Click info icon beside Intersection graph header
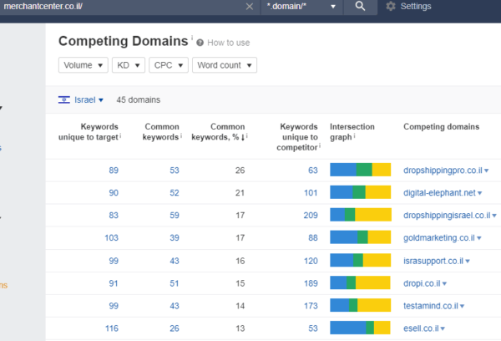The width and height of the screenshot is (501, 341). 354,135
